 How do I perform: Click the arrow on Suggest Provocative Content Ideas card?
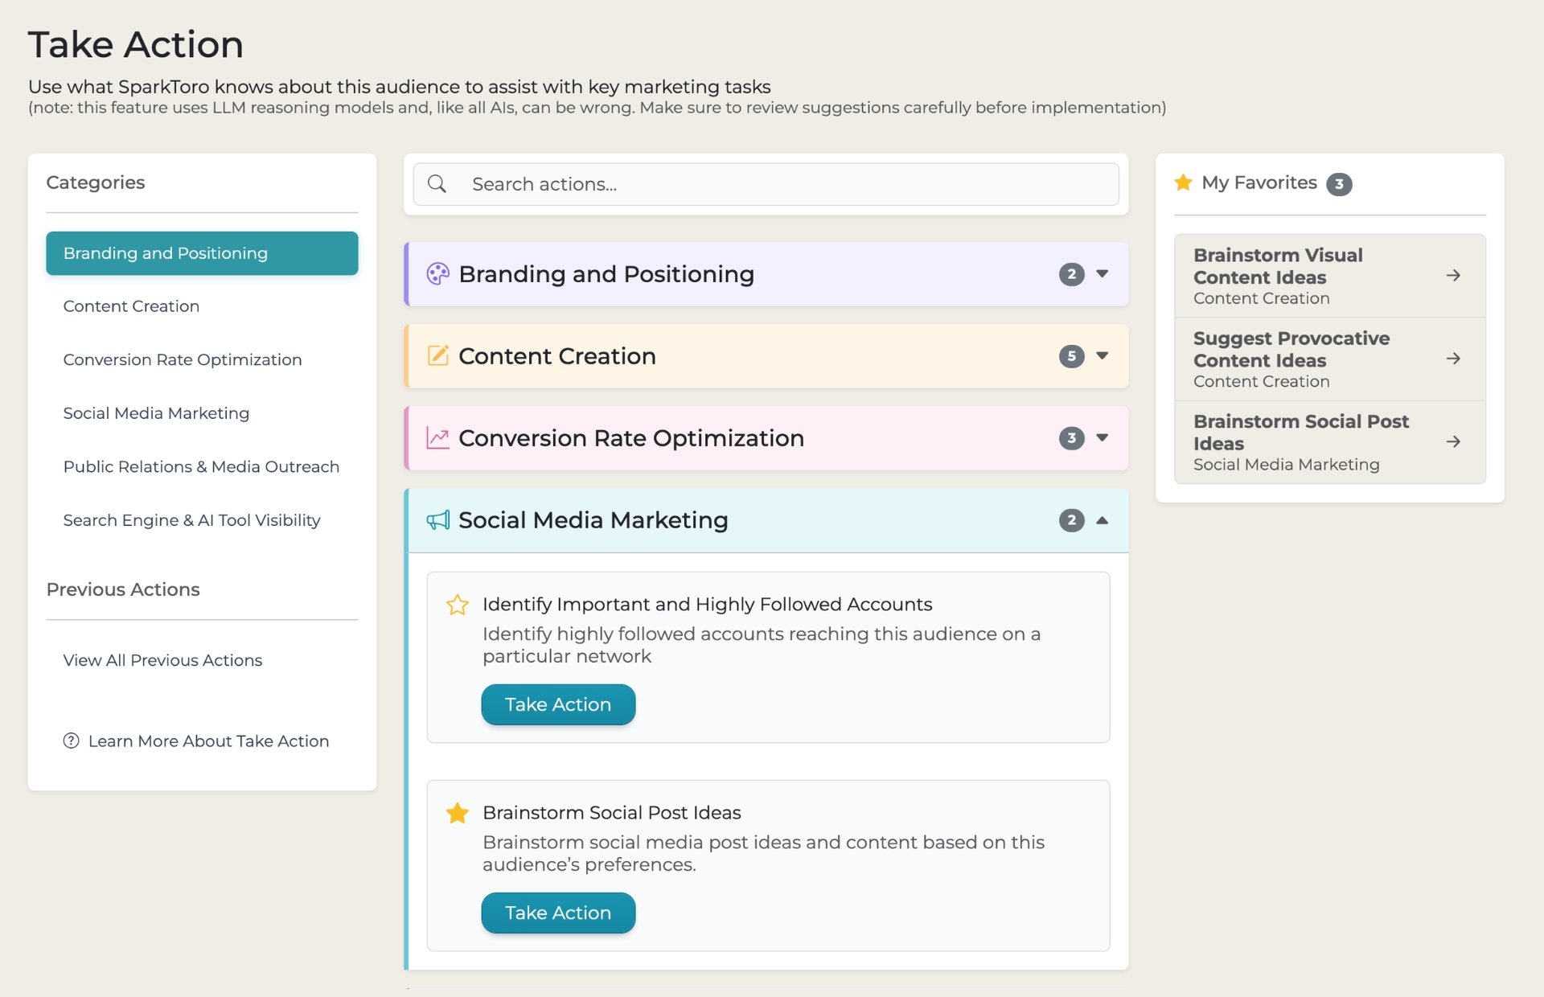pyautogui.click(x=1454, y=359)
